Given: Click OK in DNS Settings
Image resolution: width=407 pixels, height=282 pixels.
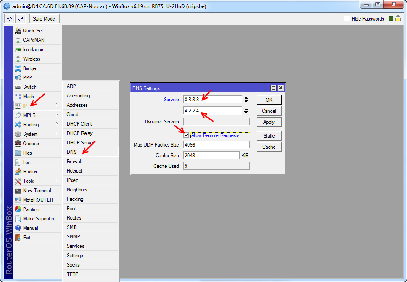Looking at the screenshot, I should click(269, 100).
